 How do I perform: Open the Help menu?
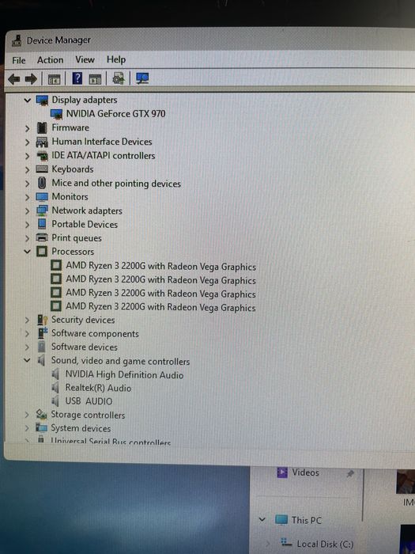click(x=116, y=59)
